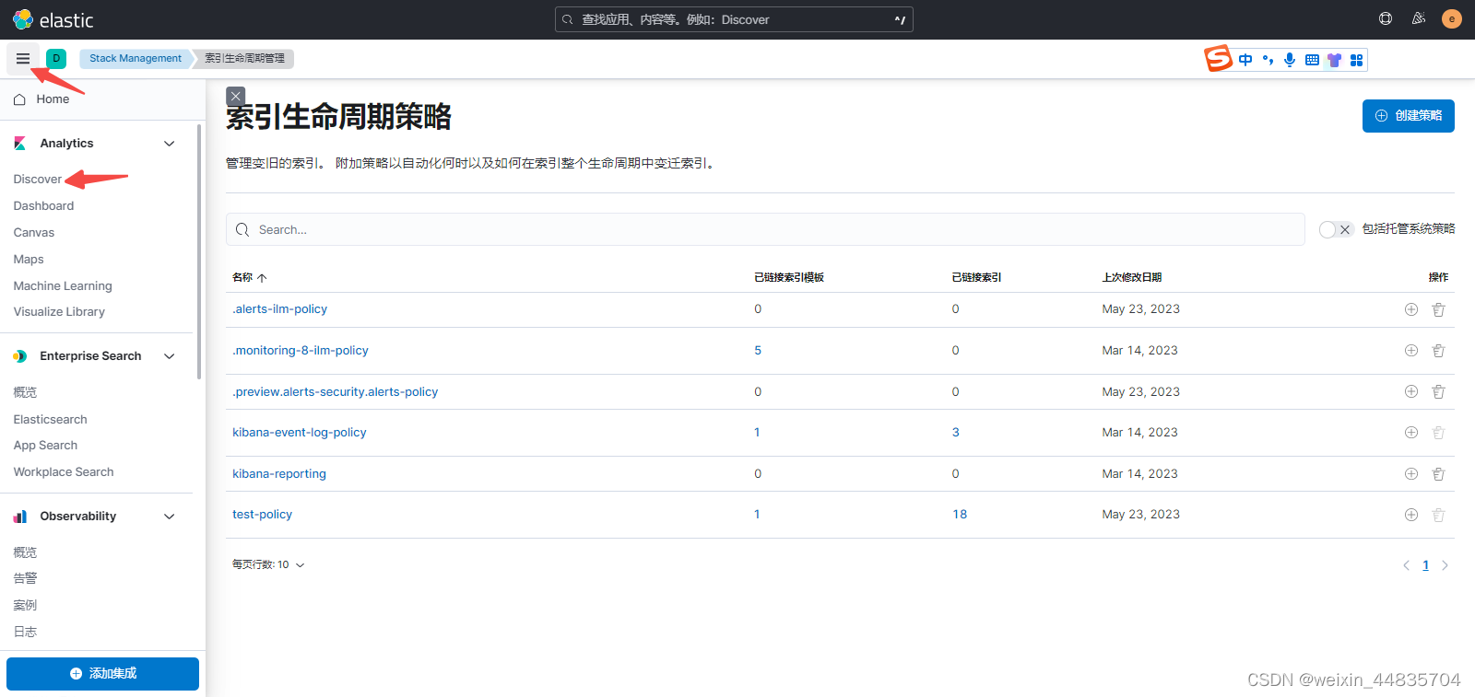Collapse the Enterprise Search section
This screenshot has width=1475, height=697.
coord(169,356)
